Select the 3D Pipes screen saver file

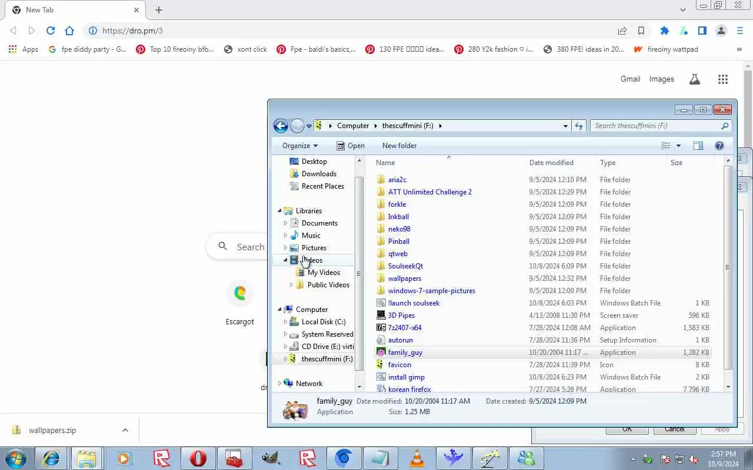(401, 315)
